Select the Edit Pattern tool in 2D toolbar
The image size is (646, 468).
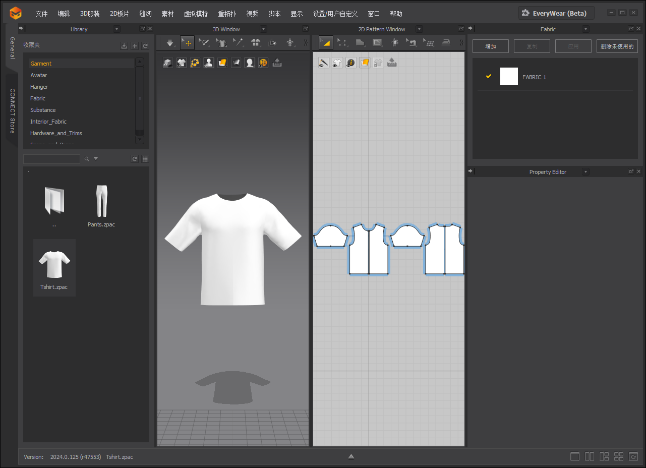coord(326,43)
